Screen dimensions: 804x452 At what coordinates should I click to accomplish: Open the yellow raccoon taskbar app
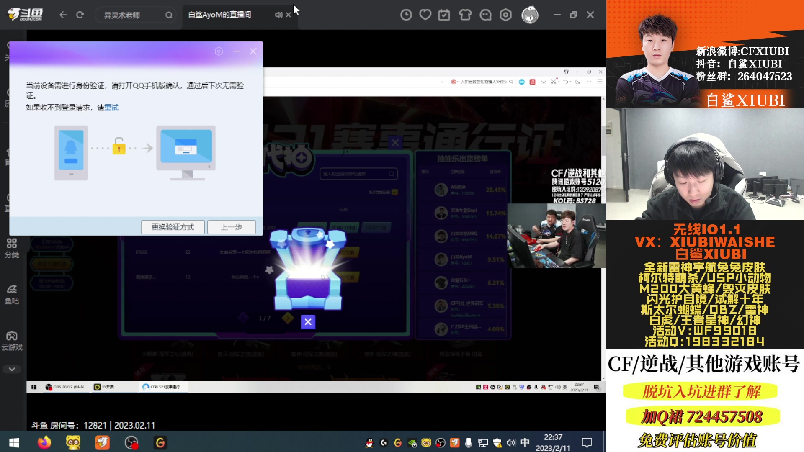click(x=73, y=442)
